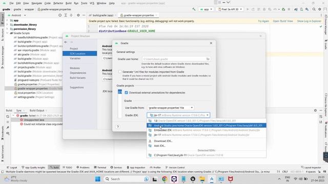Image resolution: width=328 pixels, height=184 pixels.
Task: Open Windows Start menu
Action: [x=98, y=179]
